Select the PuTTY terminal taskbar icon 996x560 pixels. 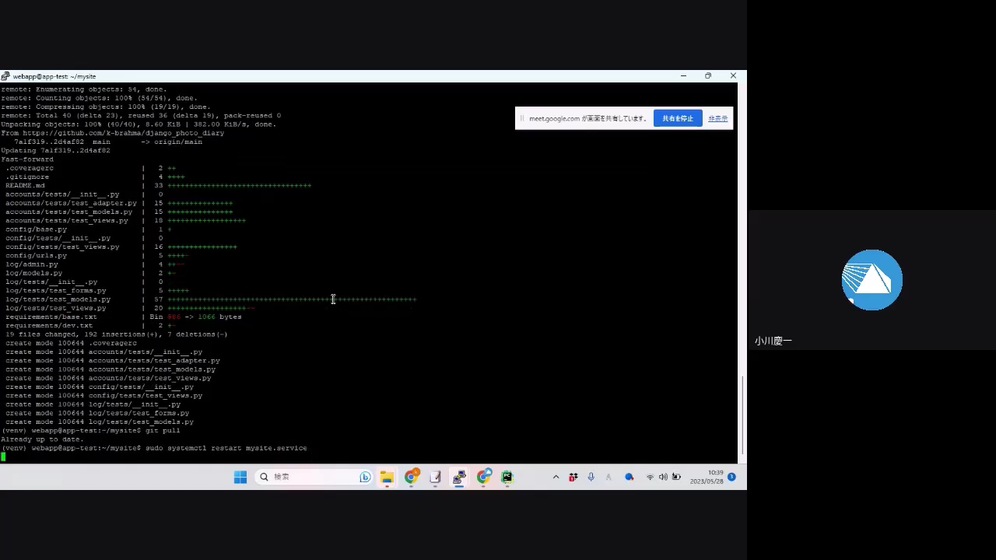pos(459,477)
